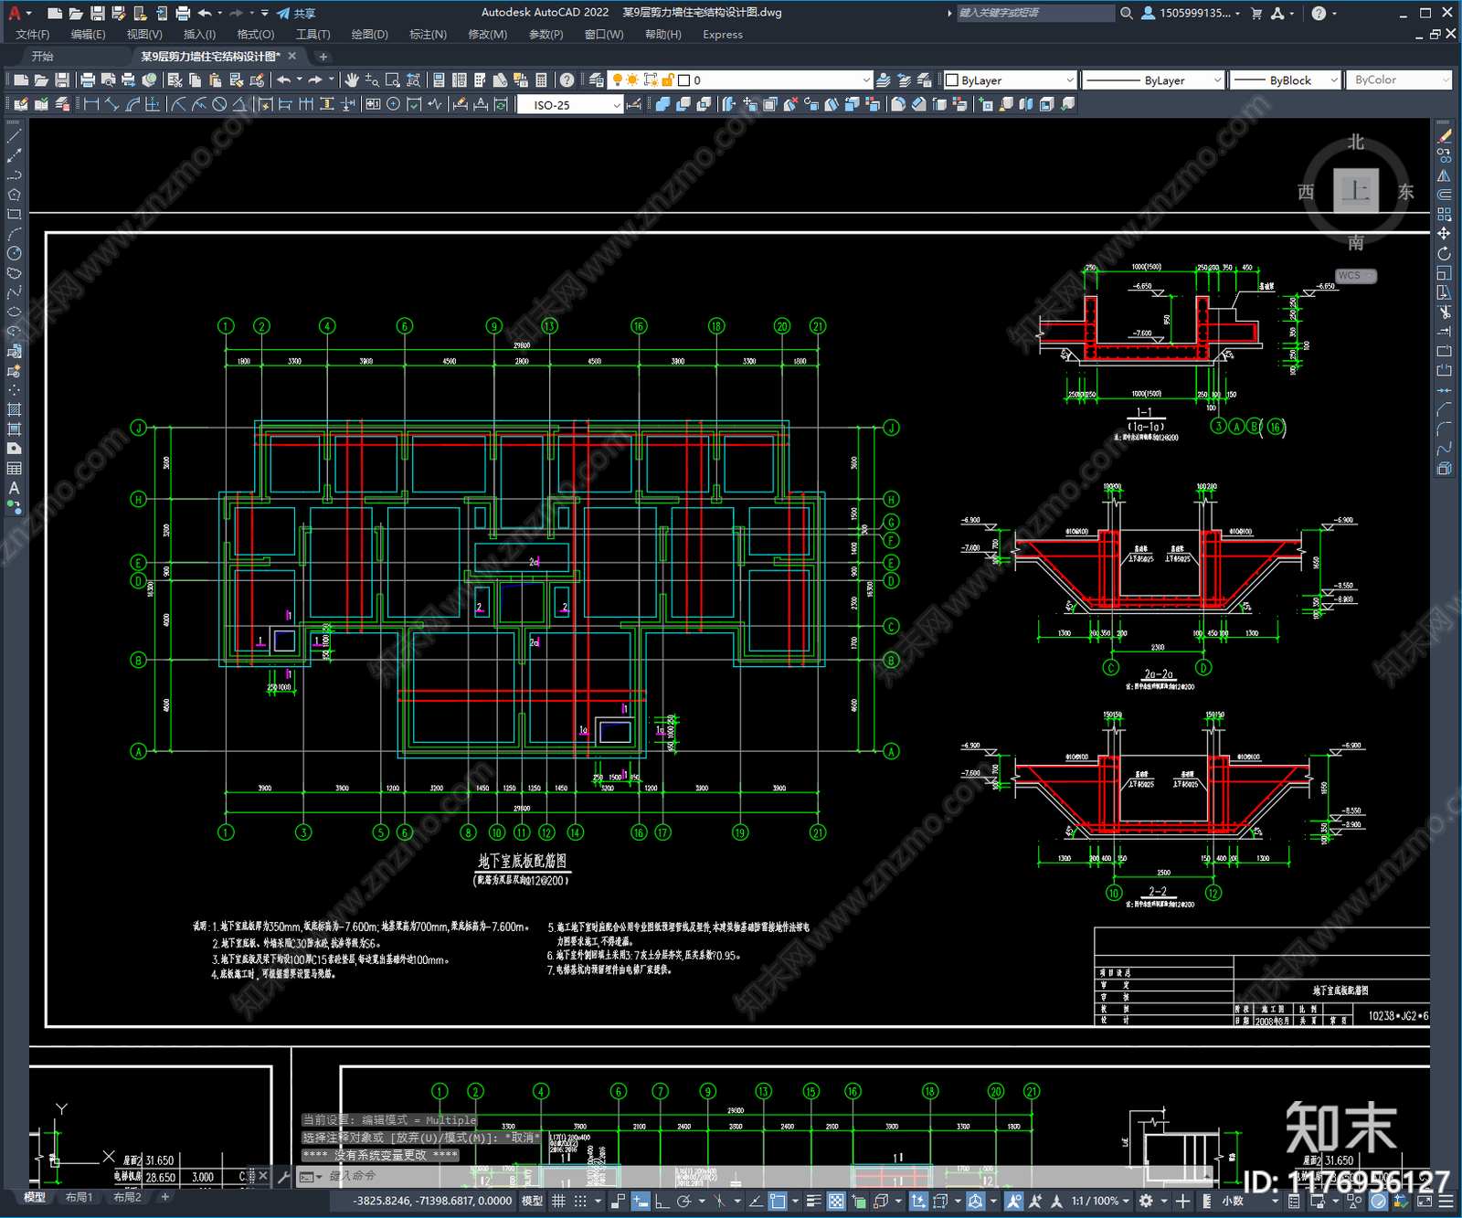
Task: Click the WCS coordinate system button
Action: pyautogui.click(x=1356, y=276)
